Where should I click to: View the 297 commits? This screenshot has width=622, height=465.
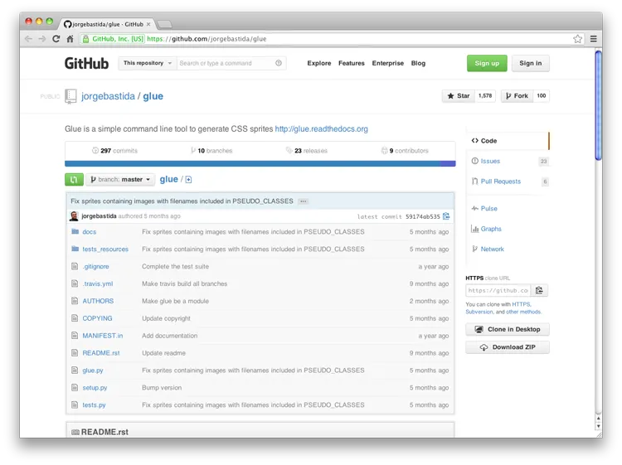[x=114, y=151]
